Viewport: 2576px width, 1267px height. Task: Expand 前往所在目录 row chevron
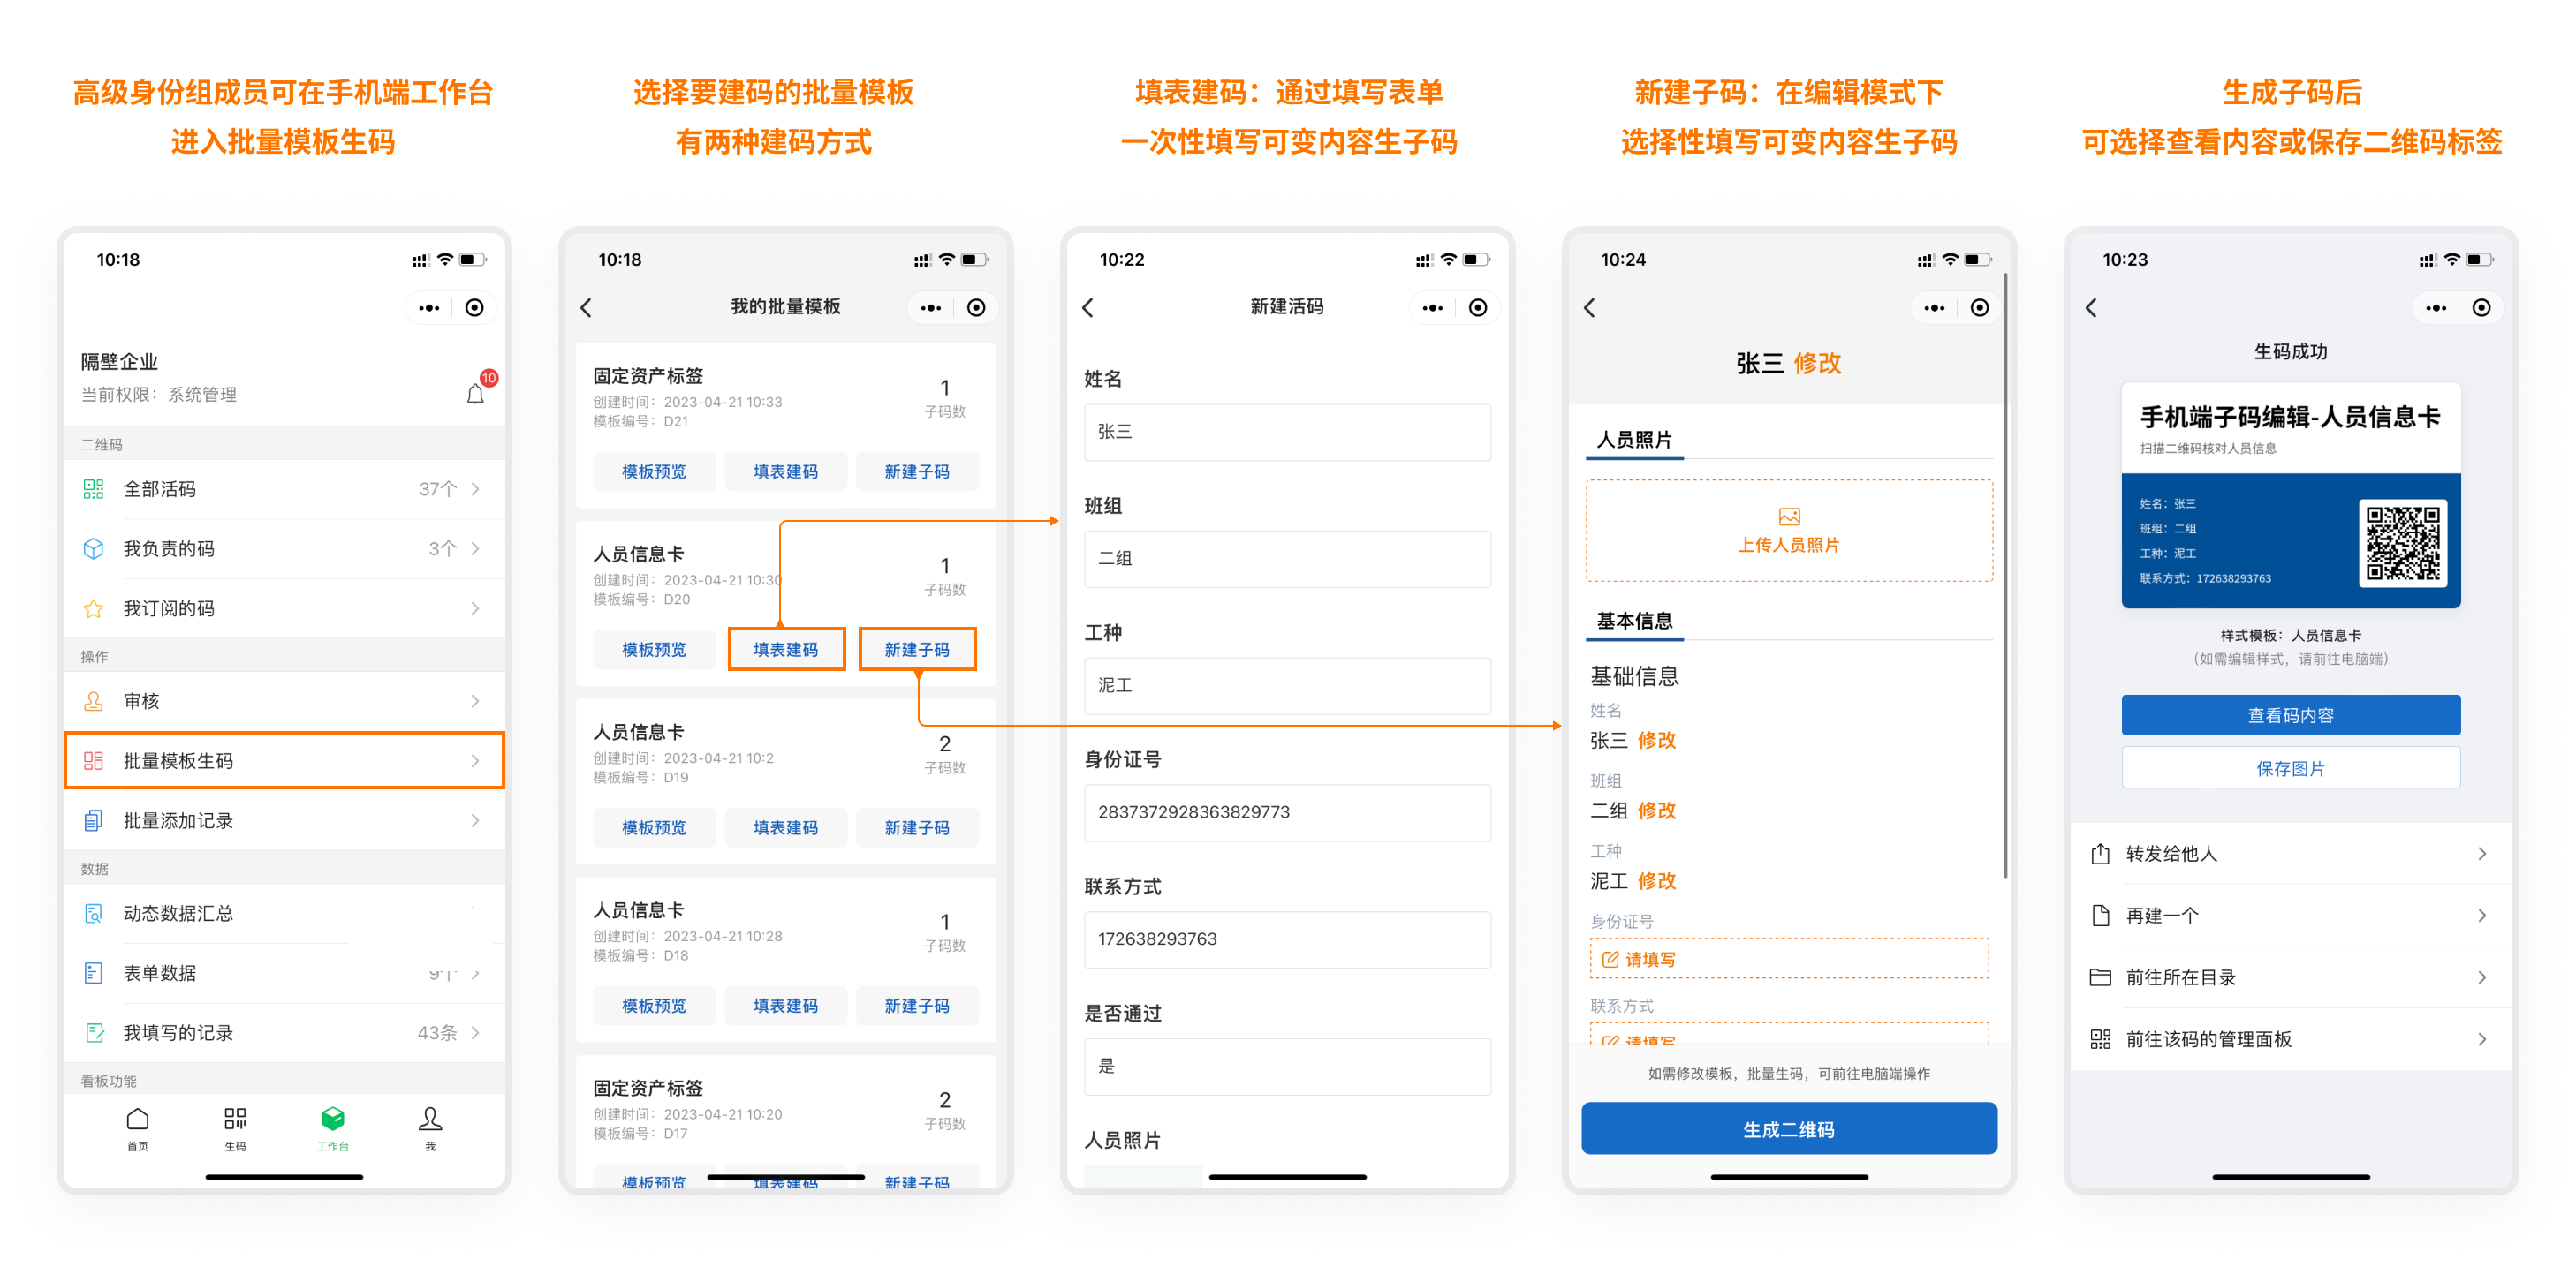click(2483, 978)
